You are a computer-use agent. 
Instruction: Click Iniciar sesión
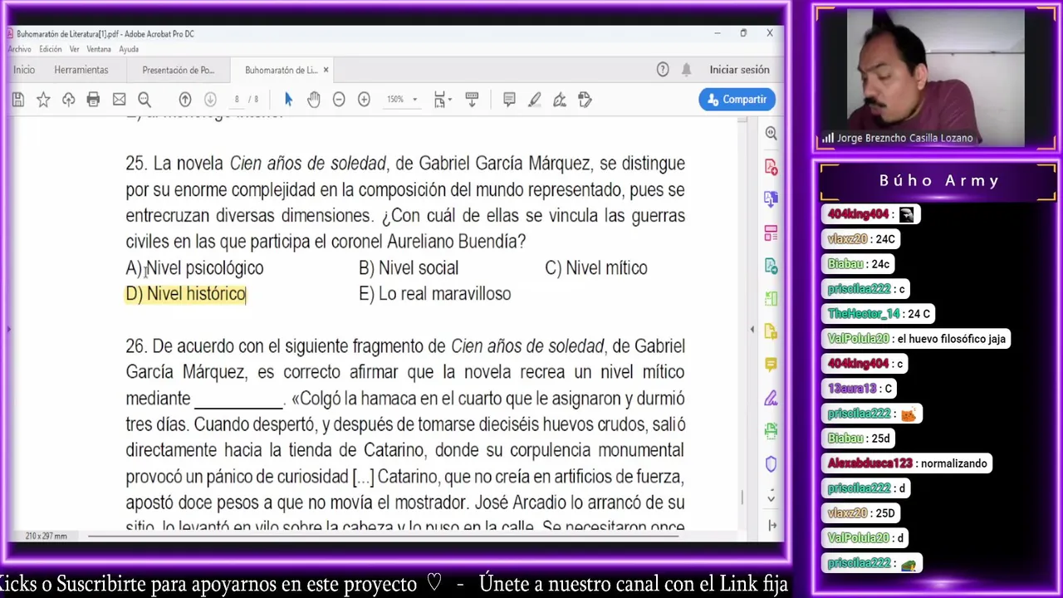point(739,70)
